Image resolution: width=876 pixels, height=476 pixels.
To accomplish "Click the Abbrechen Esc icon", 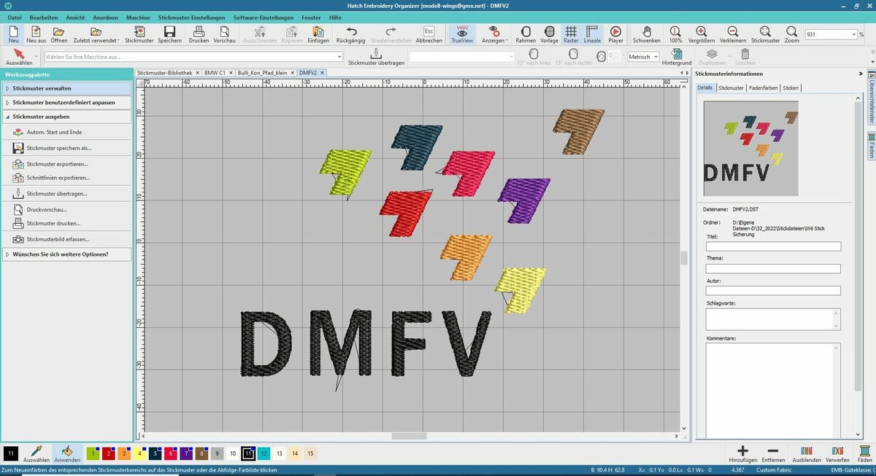I will tap(429, 34).
